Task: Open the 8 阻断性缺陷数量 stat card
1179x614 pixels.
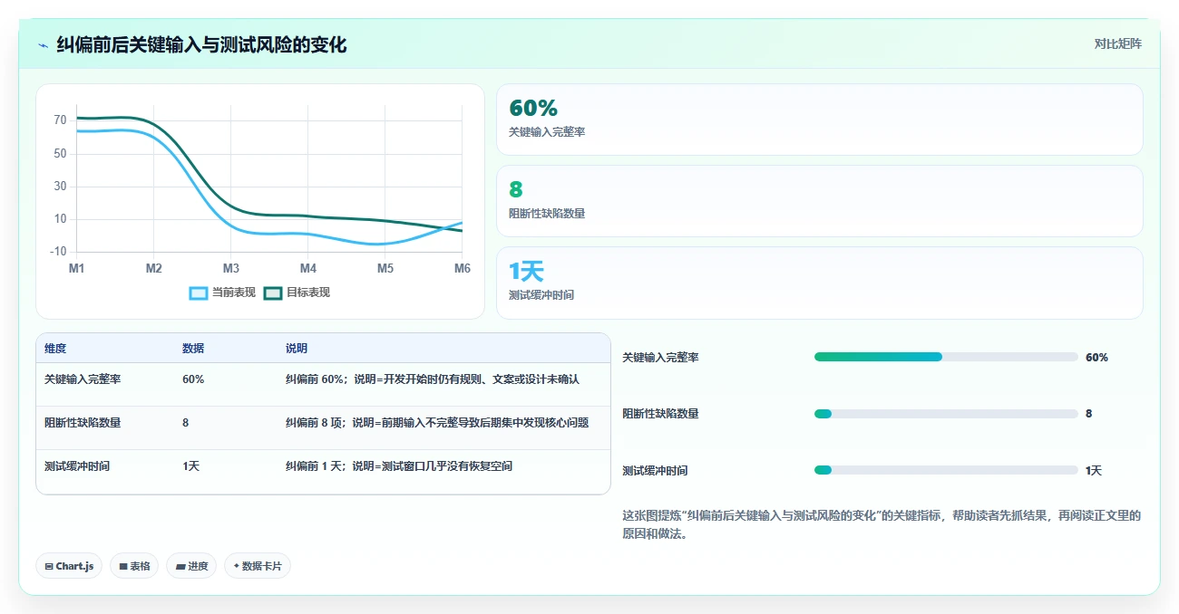Action: click(x=820, y=201)
